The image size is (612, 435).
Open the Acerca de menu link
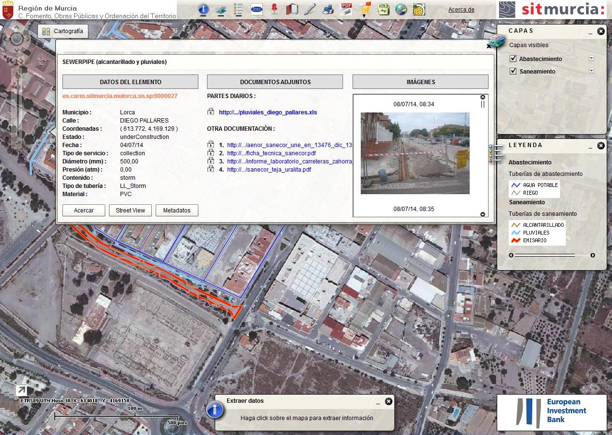[461, 10]
